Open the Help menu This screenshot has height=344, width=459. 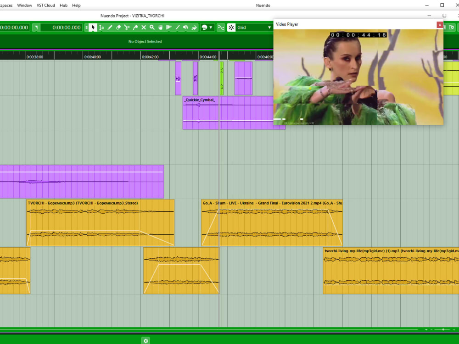pyautogui.click(x=76, y=5)
